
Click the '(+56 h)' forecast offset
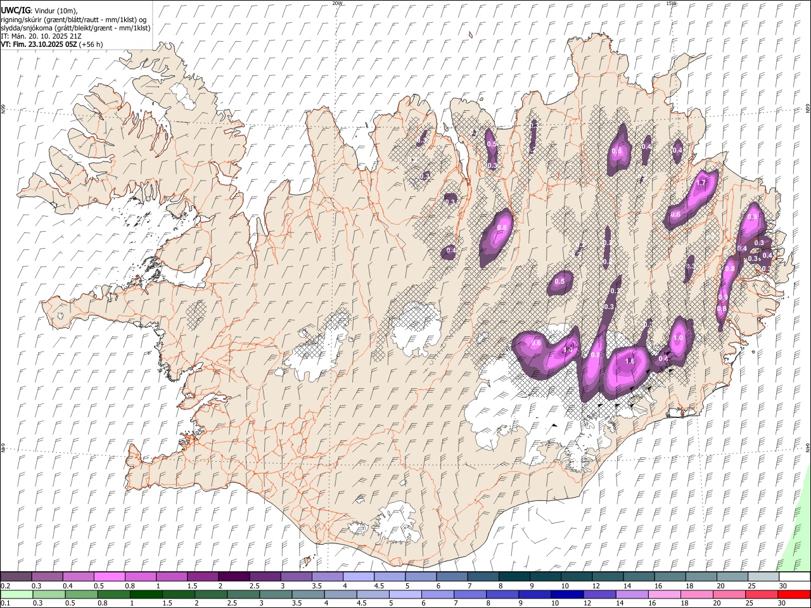92,44
